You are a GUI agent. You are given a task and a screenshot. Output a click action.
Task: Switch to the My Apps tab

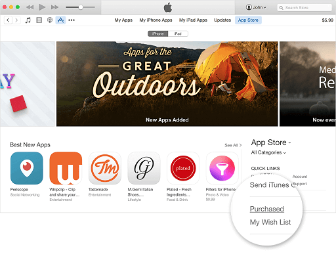click(x=123, y=20)
